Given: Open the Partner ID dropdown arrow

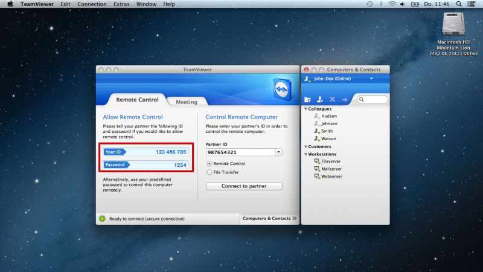Looking at the screenshot, I should click(278, 152).
